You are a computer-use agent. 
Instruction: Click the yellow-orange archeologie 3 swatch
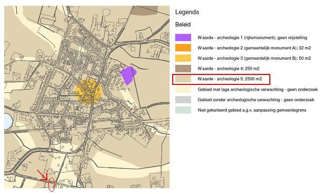tap(183, 58)
